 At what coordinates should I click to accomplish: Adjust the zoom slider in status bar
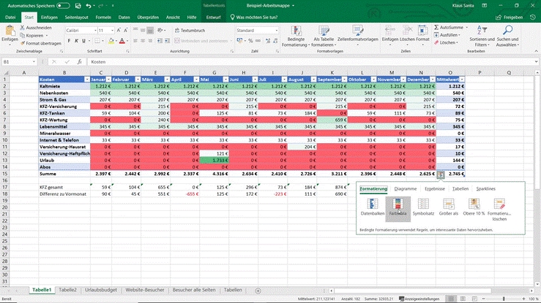[504, 299]
